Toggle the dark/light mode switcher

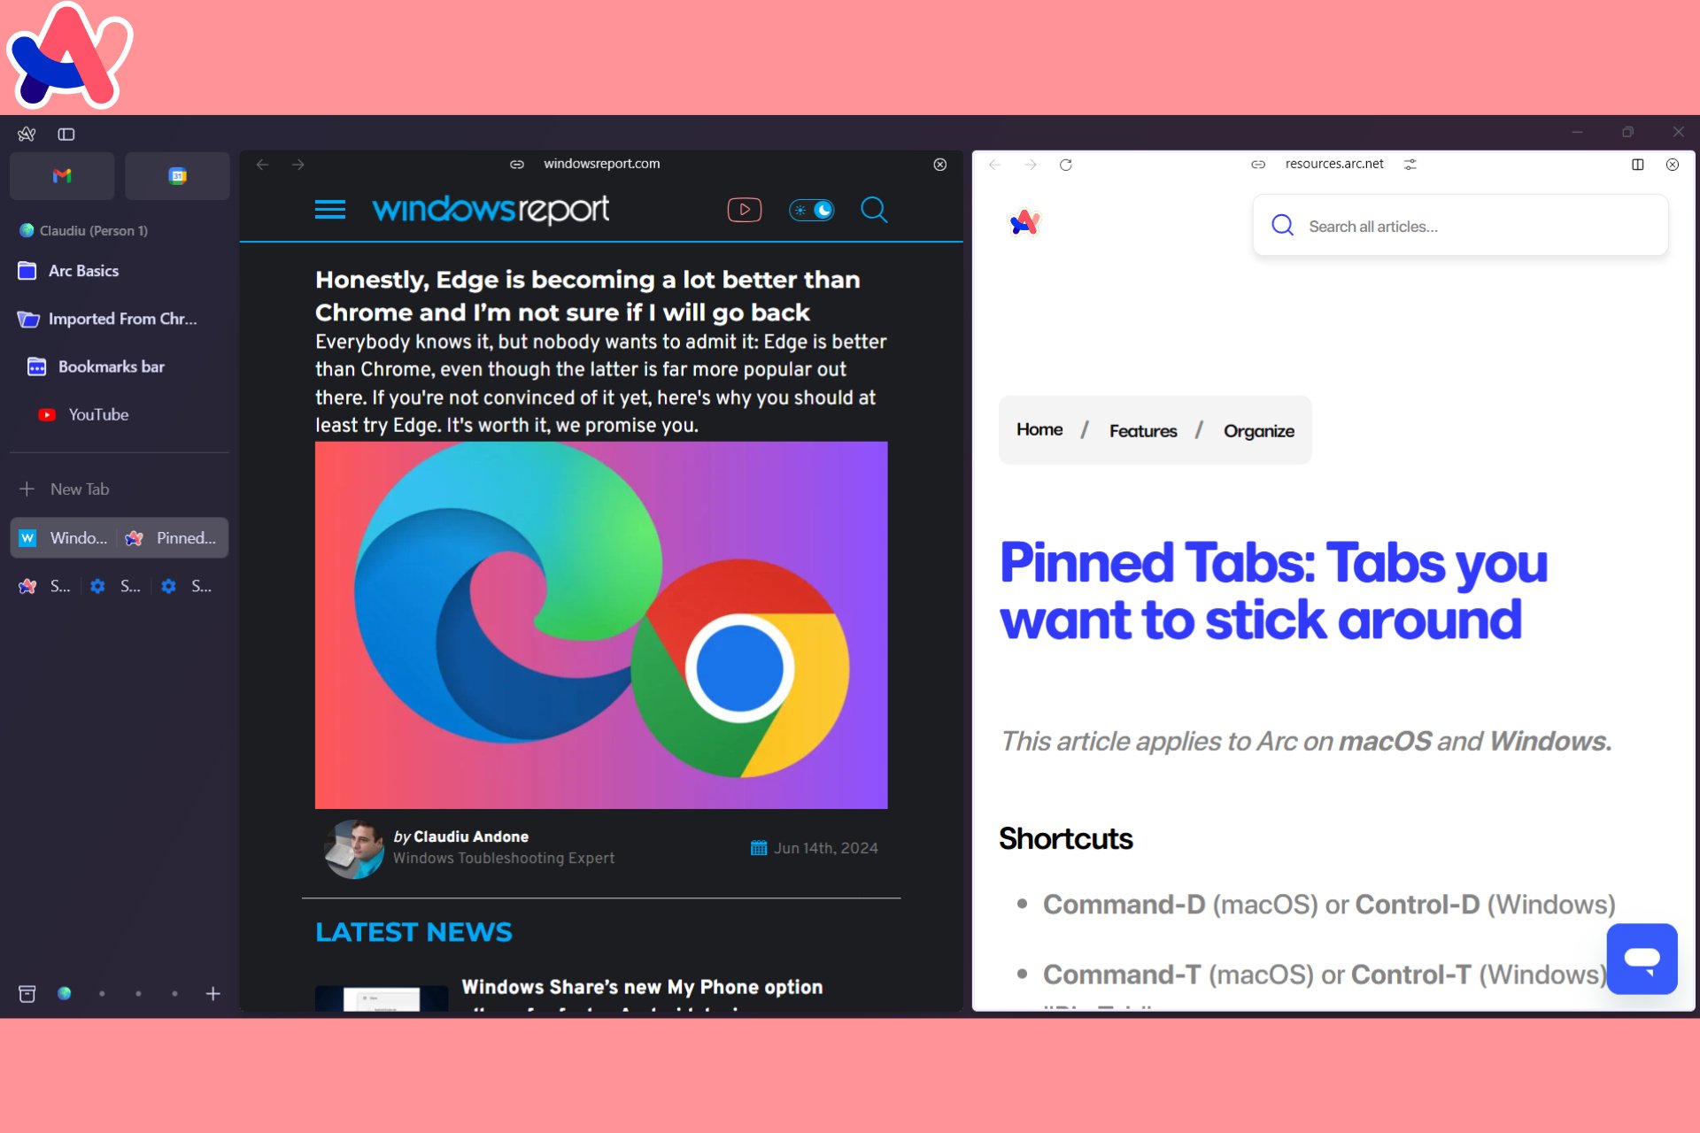[x=809, y=210]
